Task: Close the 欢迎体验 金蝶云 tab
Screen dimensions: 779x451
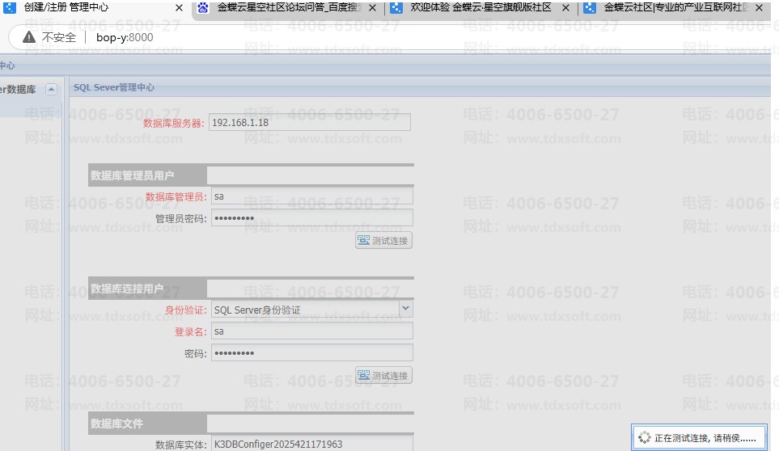Action: [565, 8]
